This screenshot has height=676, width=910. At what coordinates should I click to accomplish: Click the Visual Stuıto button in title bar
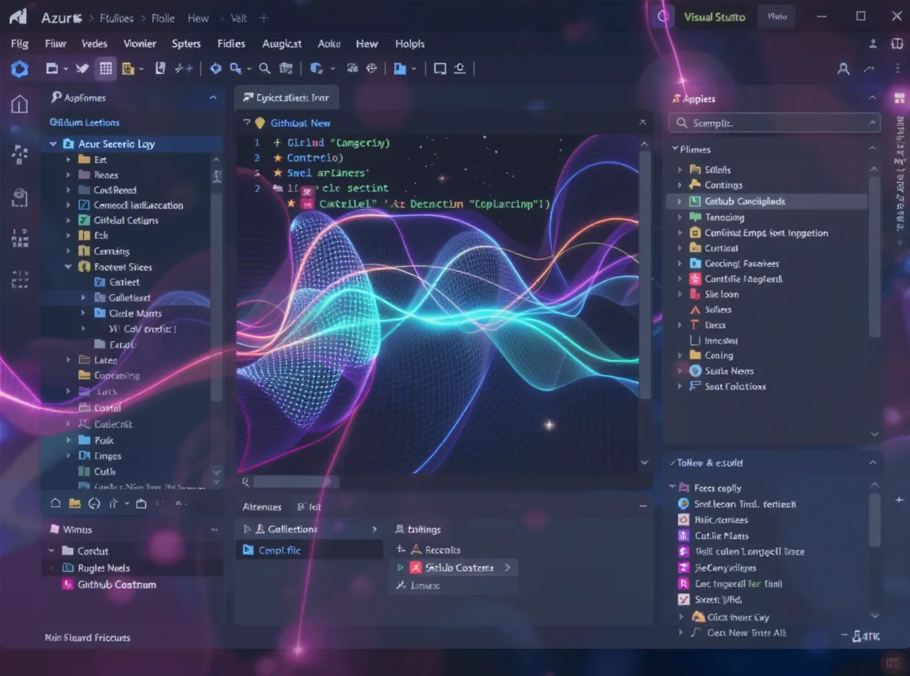[x=715, y=17]
